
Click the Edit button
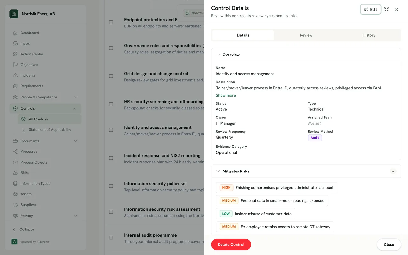[370, 10]
